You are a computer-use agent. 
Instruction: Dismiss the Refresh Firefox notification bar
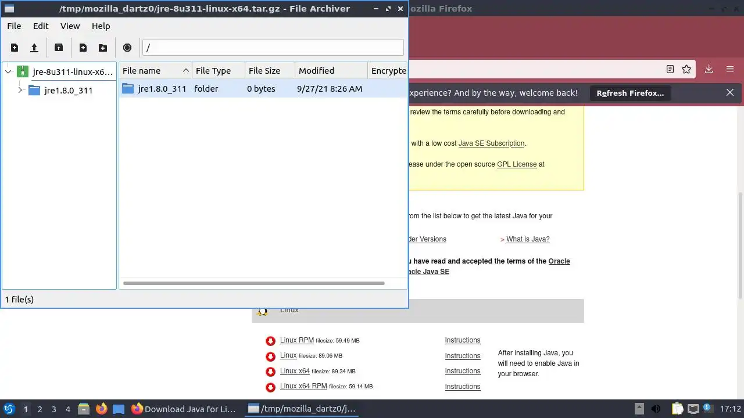pos(730,92)
